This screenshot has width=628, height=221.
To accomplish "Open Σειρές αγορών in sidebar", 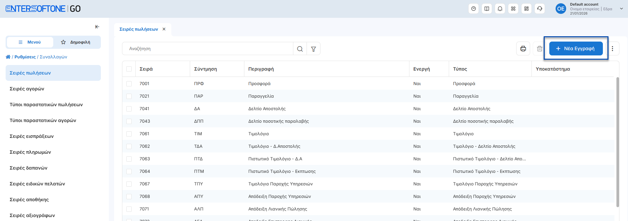I will coord(27,89).
